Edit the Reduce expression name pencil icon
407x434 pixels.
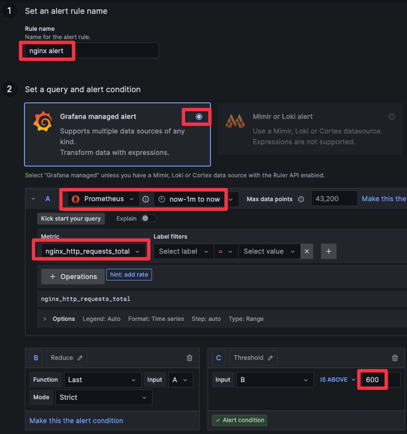tap(80, 358)
